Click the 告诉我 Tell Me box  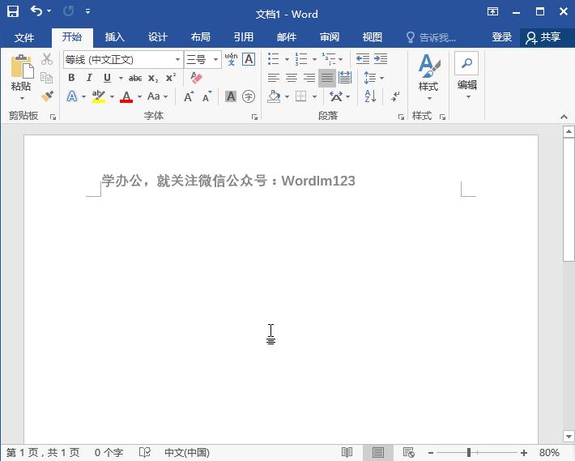point(432,37)
